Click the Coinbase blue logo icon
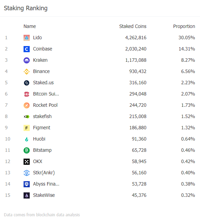The height and width of the screenshot is (219, 200). point(27,49)
